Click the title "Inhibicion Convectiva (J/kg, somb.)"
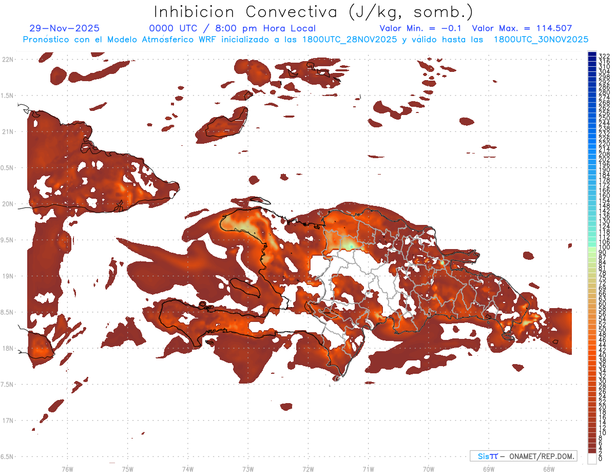 [x=314, y=11]
